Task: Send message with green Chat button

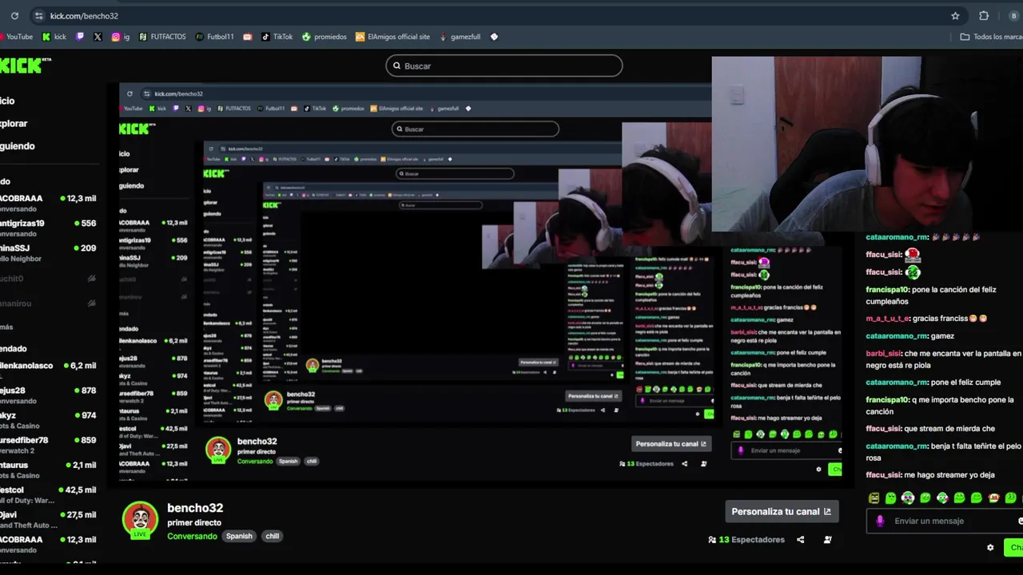Action: [1015, 548]
